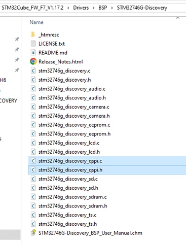
Task: Sort files by the Name column header
Action: coord(36,22)
